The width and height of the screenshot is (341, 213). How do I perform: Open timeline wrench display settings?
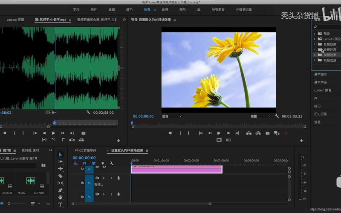point(112,163)
